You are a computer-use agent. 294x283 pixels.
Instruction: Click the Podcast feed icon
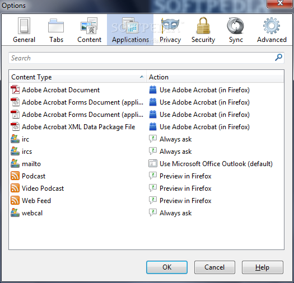15,176
